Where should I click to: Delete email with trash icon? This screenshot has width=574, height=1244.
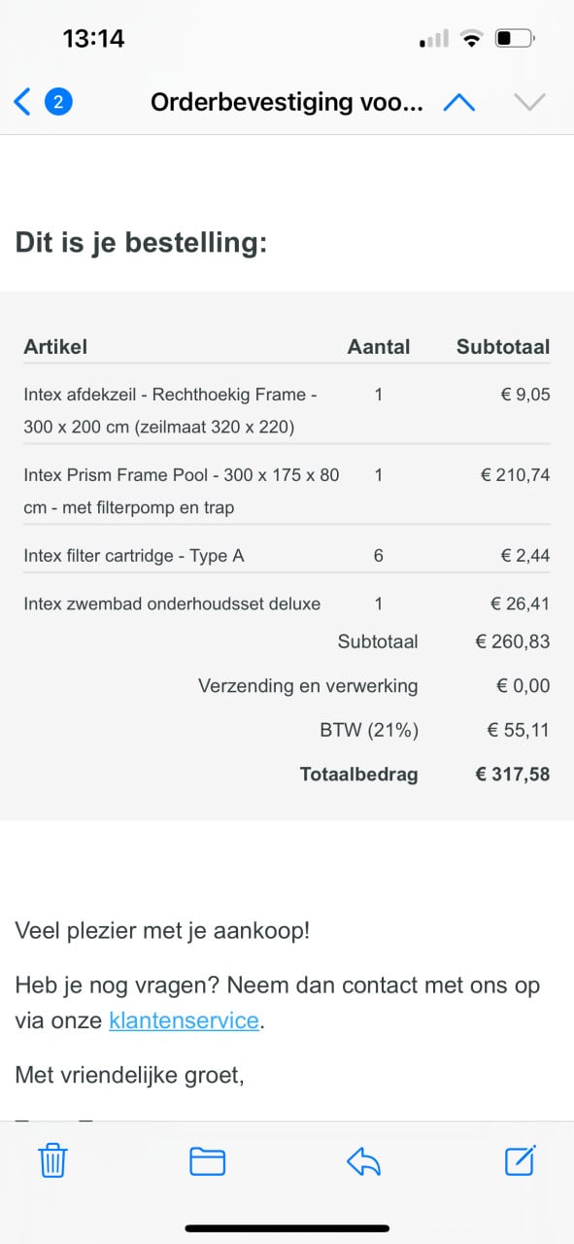pyautogui.click(x=52, y=1160)
